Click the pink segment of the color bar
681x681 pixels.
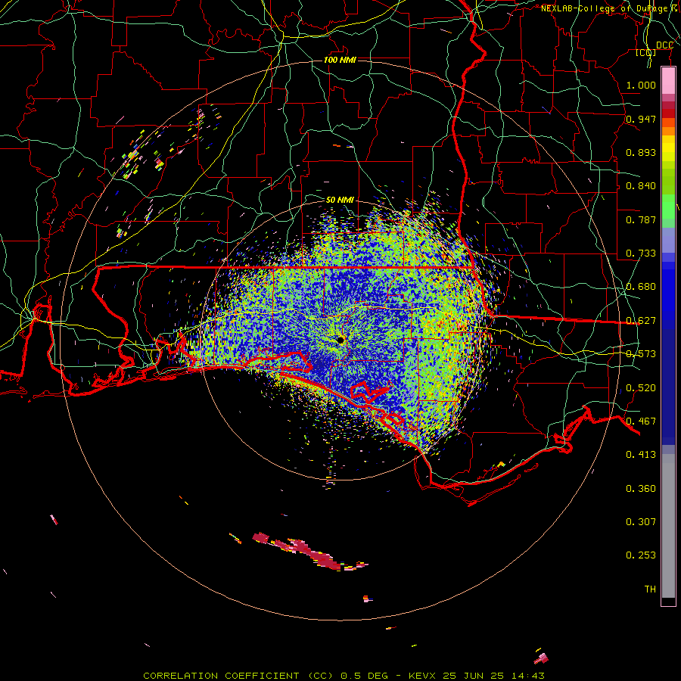click(668, 81)
